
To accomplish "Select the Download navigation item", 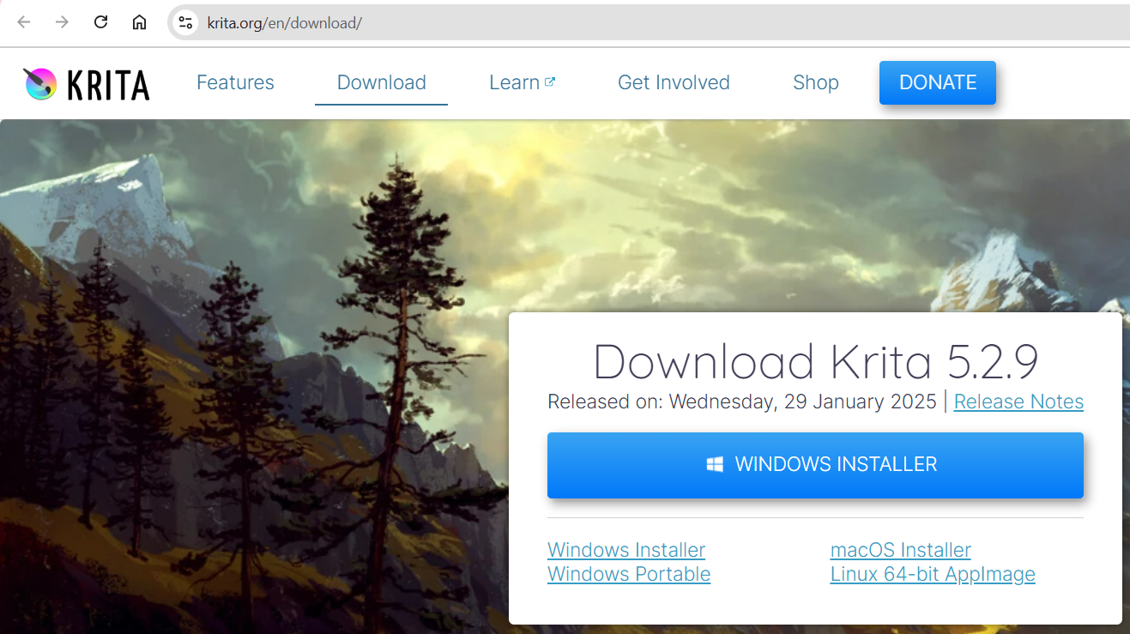I will (382, 82).
